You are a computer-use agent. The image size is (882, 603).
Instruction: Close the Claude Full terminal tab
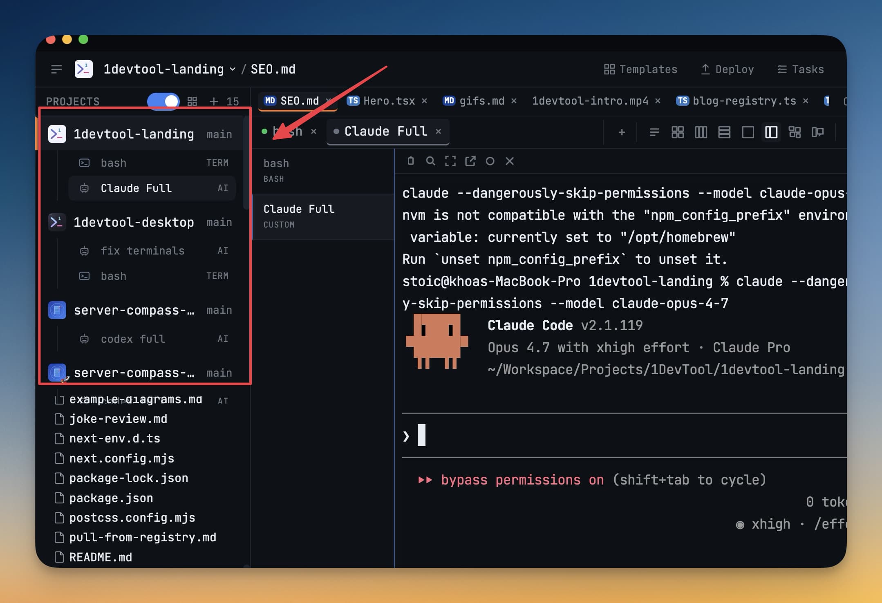point(439,132)
